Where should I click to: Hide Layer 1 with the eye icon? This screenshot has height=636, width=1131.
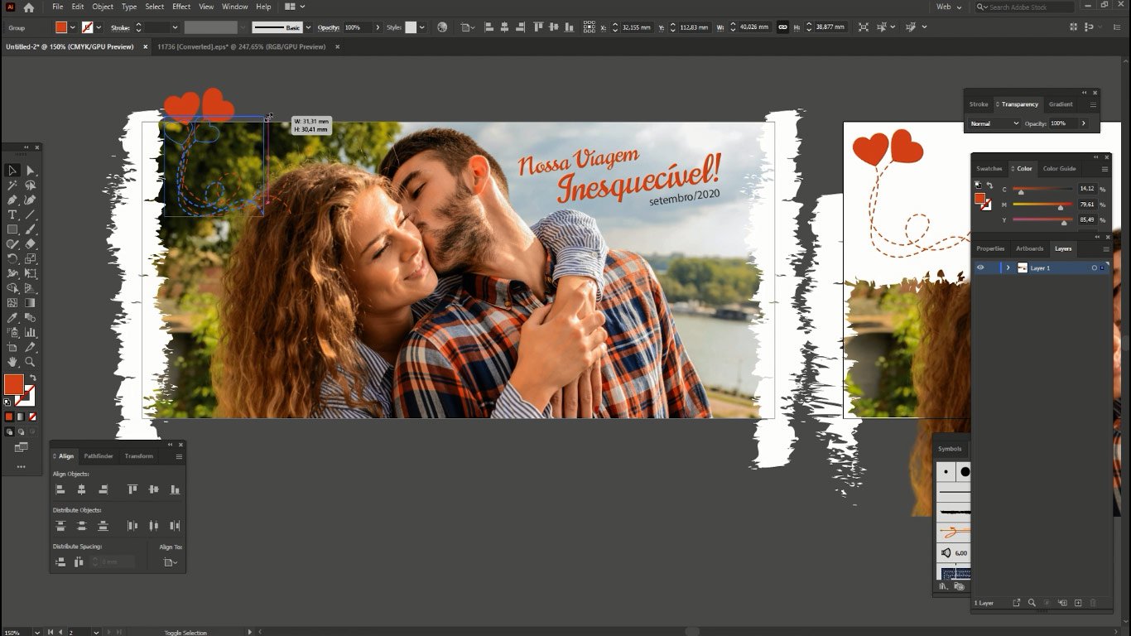(980, 268)
